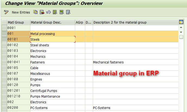The width and height of the screenshot is (187, 112).
Task: Click the empty description cell of group 0001
Action: [x=53, y=28]
